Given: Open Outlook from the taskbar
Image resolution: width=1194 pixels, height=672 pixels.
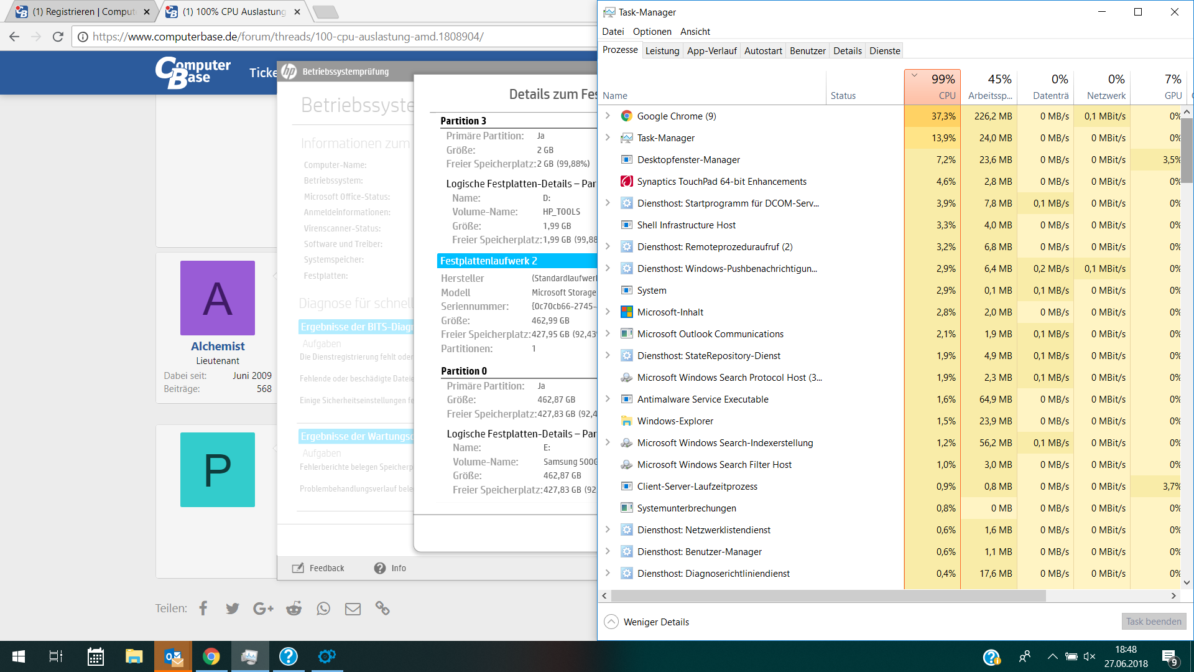Looking at the screenshot, I should (174, 656).
